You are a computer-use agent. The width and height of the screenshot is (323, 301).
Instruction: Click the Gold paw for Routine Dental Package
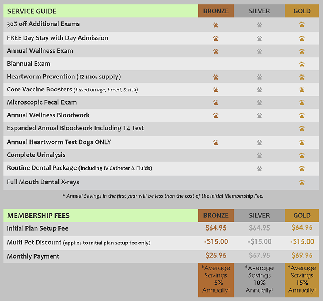pos(302,168)
